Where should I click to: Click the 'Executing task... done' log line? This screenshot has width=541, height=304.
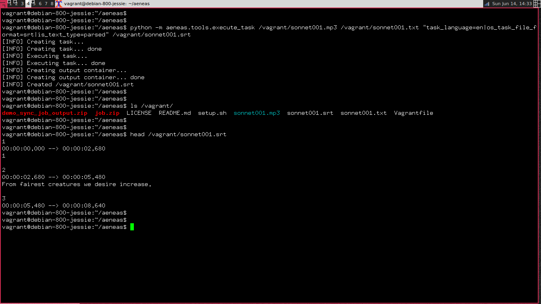(53, 63)
